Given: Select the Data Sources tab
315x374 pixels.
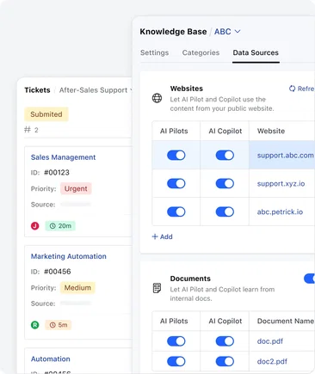Looking at the screenshot, I should 256,52.
